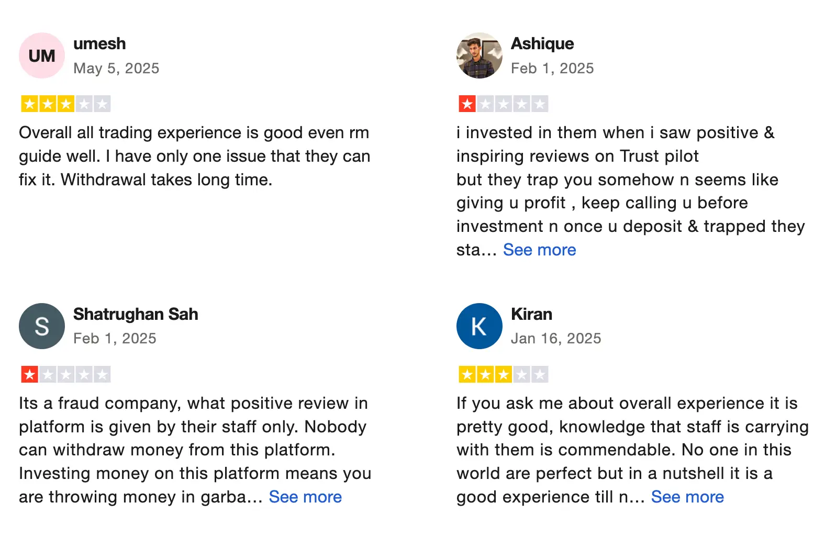The image size is (825, 536).
Task: Expand Ashique's review with See more
Action: 539,250
